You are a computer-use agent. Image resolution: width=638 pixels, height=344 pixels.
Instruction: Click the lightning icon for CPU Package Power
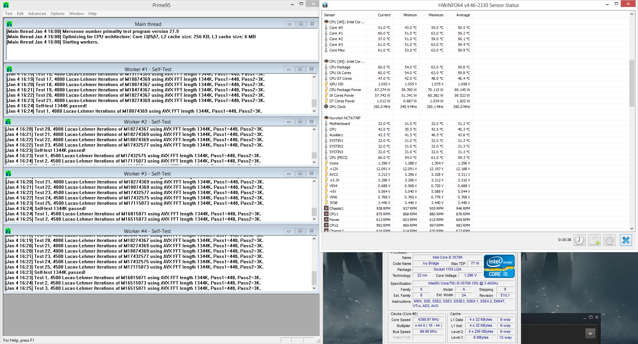tap(326, 90)
